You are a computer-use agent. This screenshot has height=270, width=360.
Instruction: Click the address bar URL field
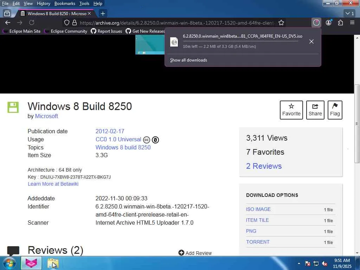coord(176,23)
